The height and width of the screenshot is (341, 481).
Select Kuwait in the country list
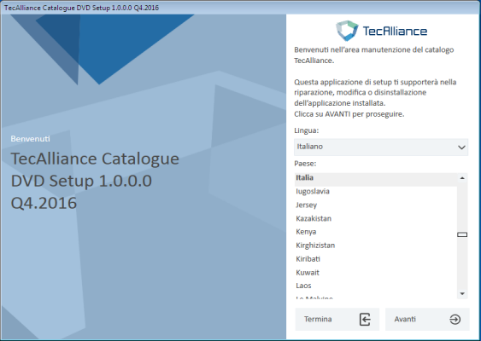coord(376,272)
